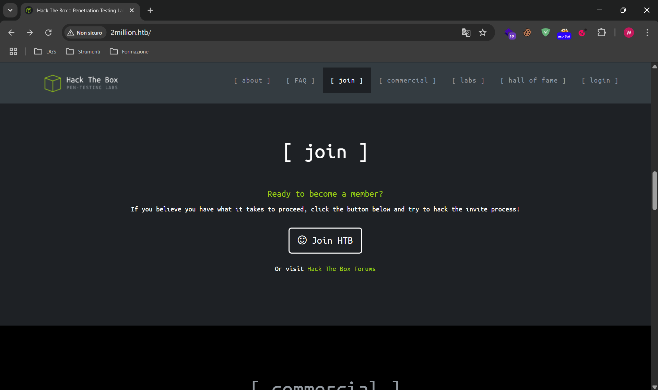
Task: Open the Strumenti bookmarks folder
Action: (x=83, y=51)
